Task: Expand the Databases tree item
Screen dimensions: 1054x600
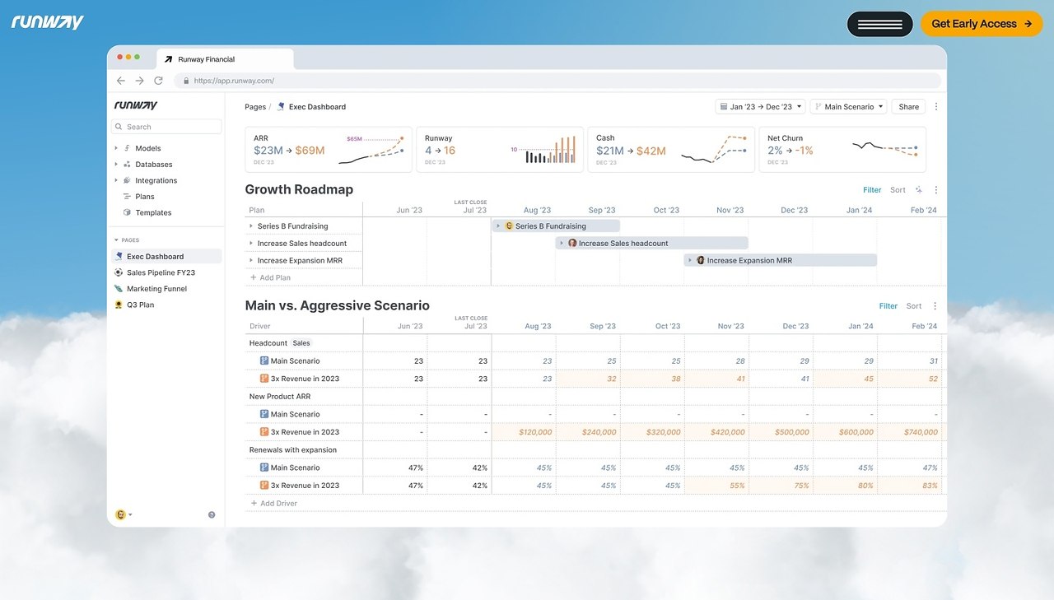Action: 116,165
